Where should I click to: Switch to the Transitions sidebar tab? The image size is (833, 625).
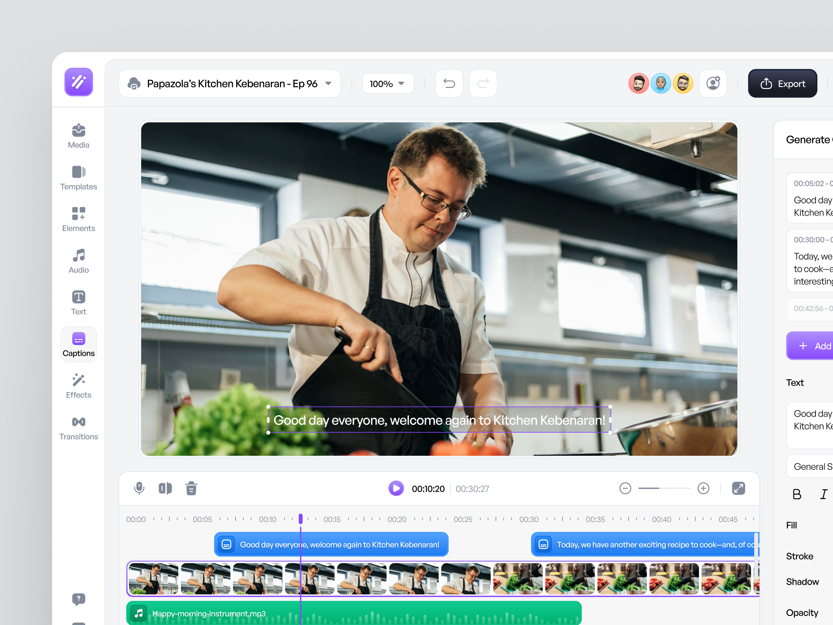[78, 428]
